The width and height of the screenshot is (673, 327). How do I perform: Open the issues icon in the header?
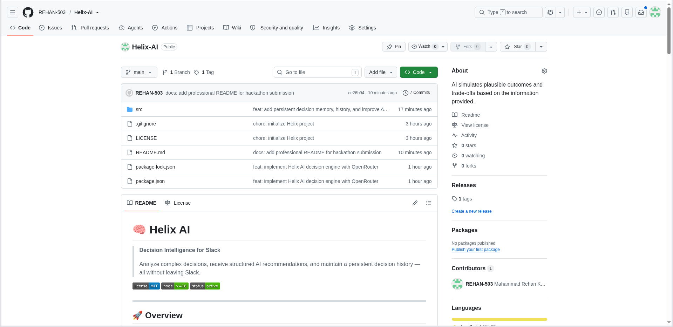coord(599,12)
